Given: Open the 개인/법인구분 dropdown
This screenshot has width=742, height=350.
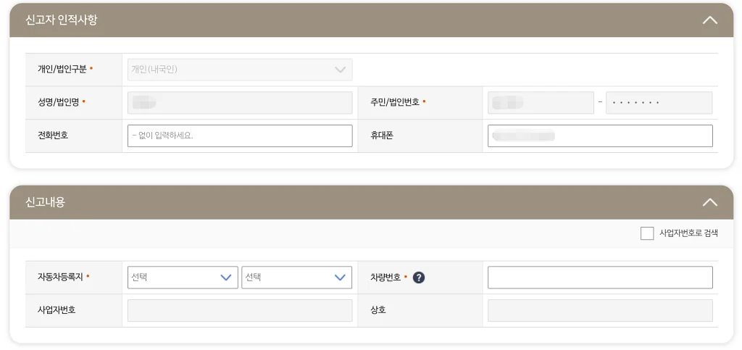Looking at the screenshot, I should pyautogui.click(x=240, y=70).
